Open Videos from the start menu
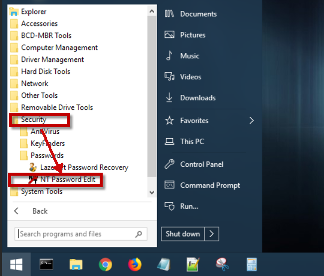Screen dimensions: 324x276 point(183,77)
